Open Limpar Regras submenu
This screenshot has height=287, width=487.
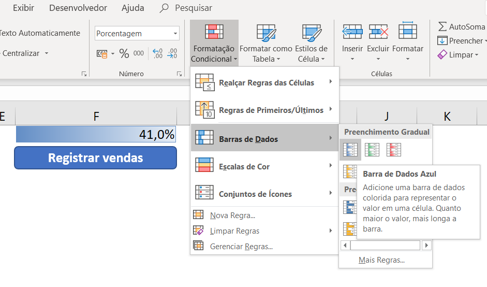(264, 231)
